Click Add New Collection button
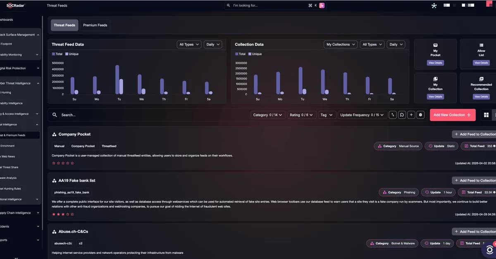The height and width of the screenshot is (259, 496). pos(453,115)
